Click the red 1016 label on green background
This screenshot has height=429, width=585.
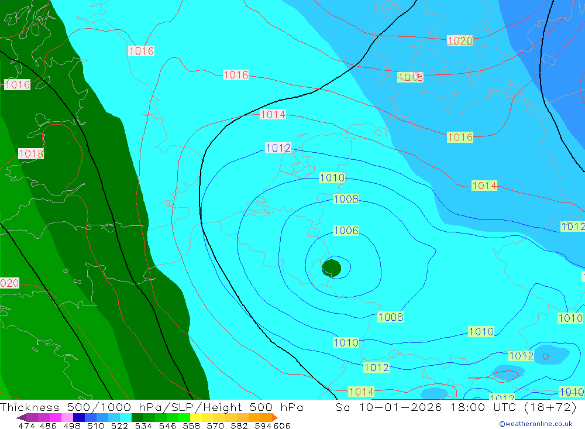(x=460, y=138)
